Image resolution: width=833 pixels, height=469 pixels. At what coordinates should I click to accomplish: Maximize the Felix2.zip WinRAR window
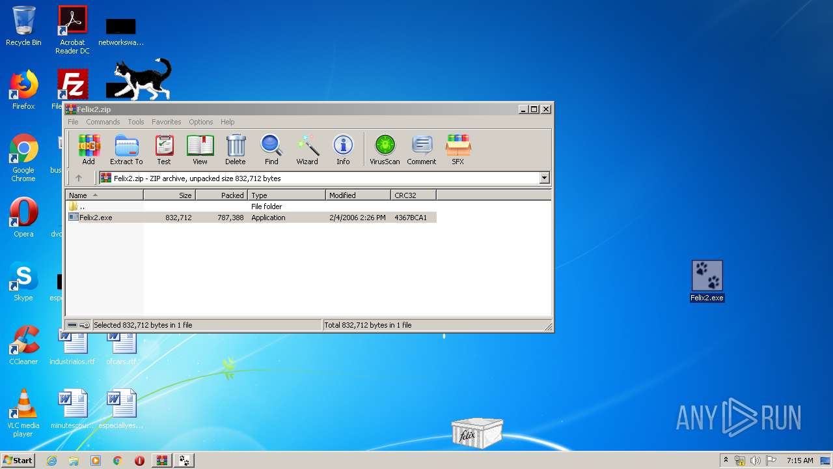pyautogui.click(x=534, y=109)
